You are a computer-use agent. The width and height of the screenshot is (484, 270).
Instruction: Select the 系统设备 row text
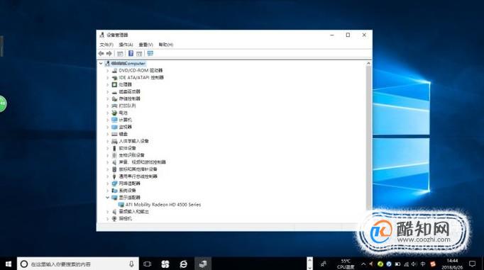(128, 191)
